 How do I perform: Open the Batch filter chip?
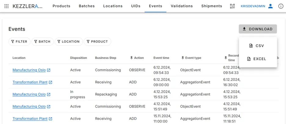pyautogui.click(x=42, y=42)
